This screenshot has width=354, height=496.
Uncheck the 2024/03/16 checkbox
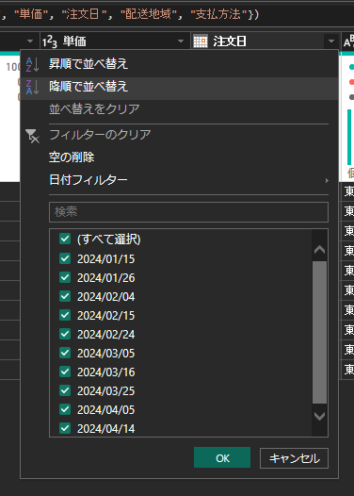tap(65, 372)
